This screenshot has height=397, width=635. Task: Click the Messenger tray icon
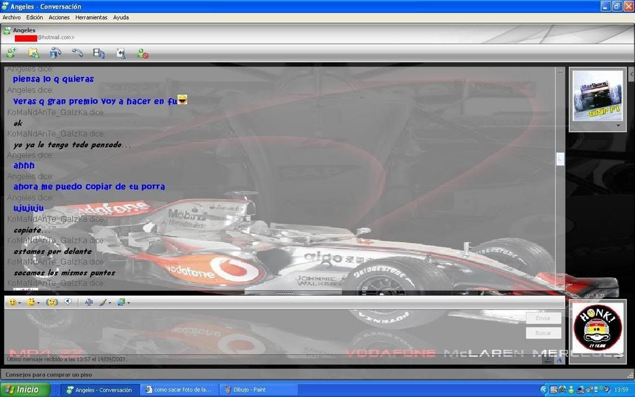(571, 390)
